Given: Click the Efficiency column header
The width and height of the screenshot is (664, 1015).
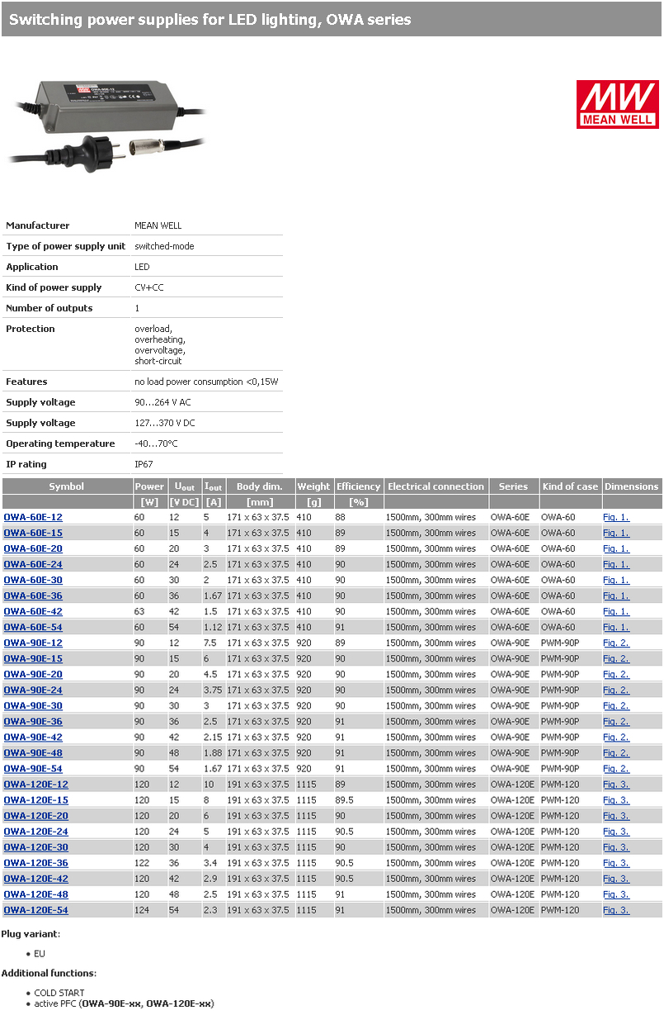Looking at the screenshot, I should 359,486.
